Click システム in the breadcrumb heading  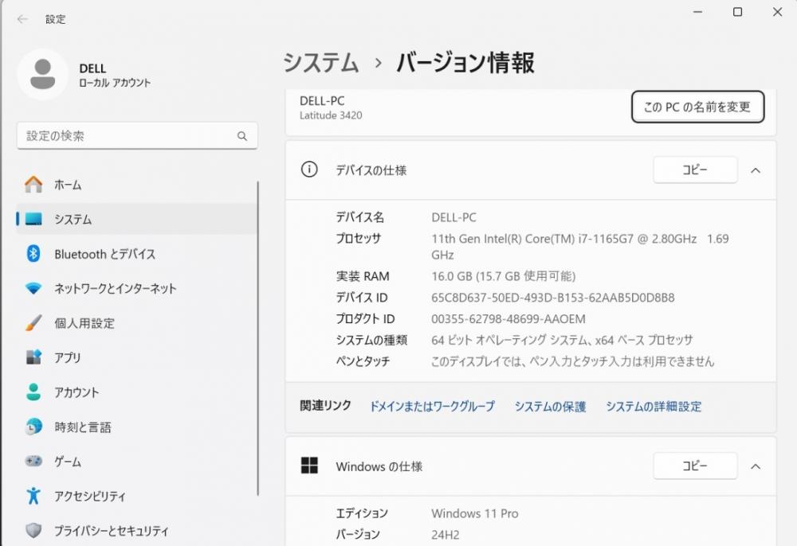(x=320, y=62)
